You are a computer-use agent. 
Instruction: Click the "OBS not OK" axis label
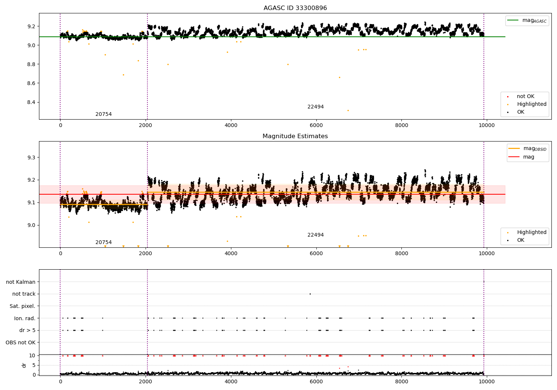tap(21, 343)
